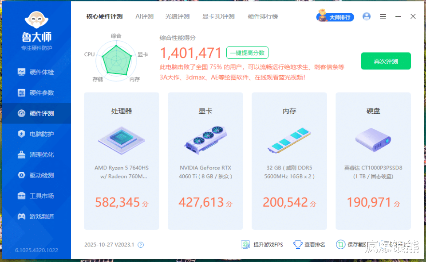
Task: Switch to the 核心硬件评测 tab
Action: [104, 16]
